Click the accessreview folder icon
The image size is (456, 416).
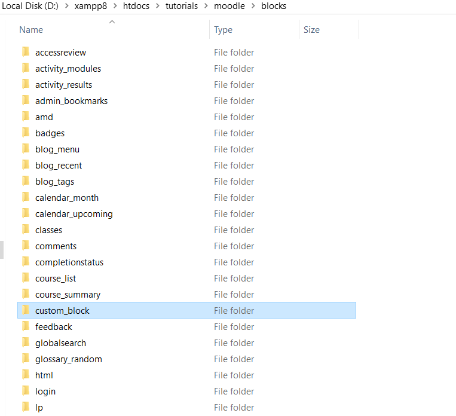26,52
